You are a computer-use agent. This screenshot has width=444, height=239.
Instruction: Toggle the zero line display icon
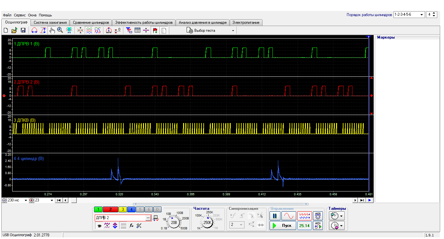tap(123, 226)
